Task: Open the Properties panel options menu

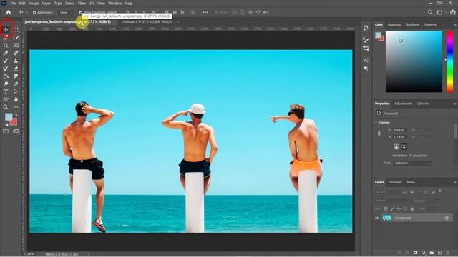Action: pos(455,104)
